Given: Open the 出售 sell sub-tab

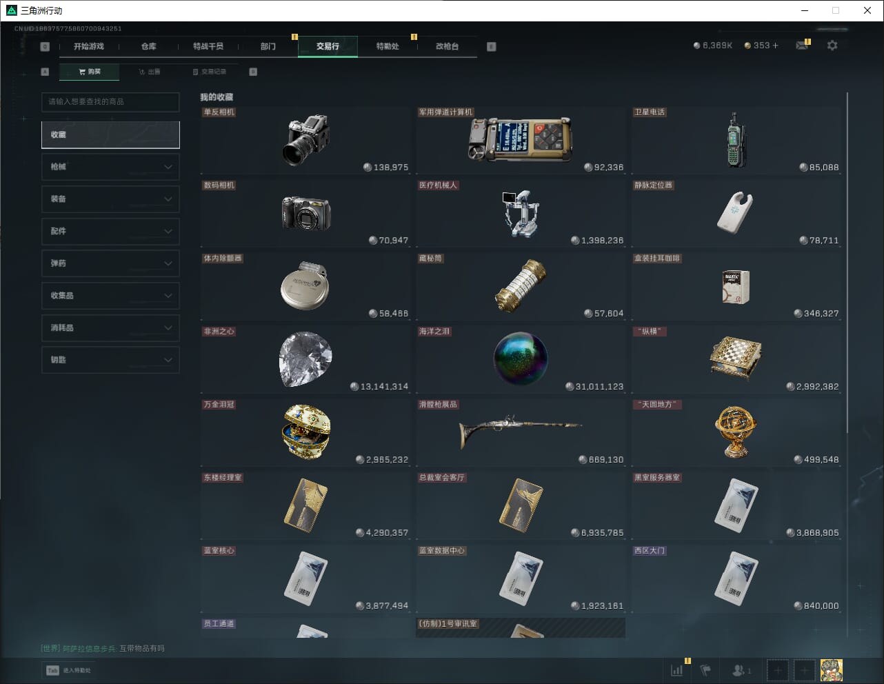Looking at the screenshot, I should [x=149, y=72].
